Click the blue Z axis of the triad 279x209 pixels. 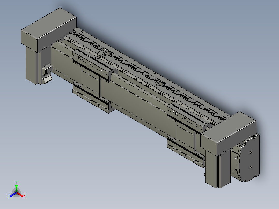point(12,195)
